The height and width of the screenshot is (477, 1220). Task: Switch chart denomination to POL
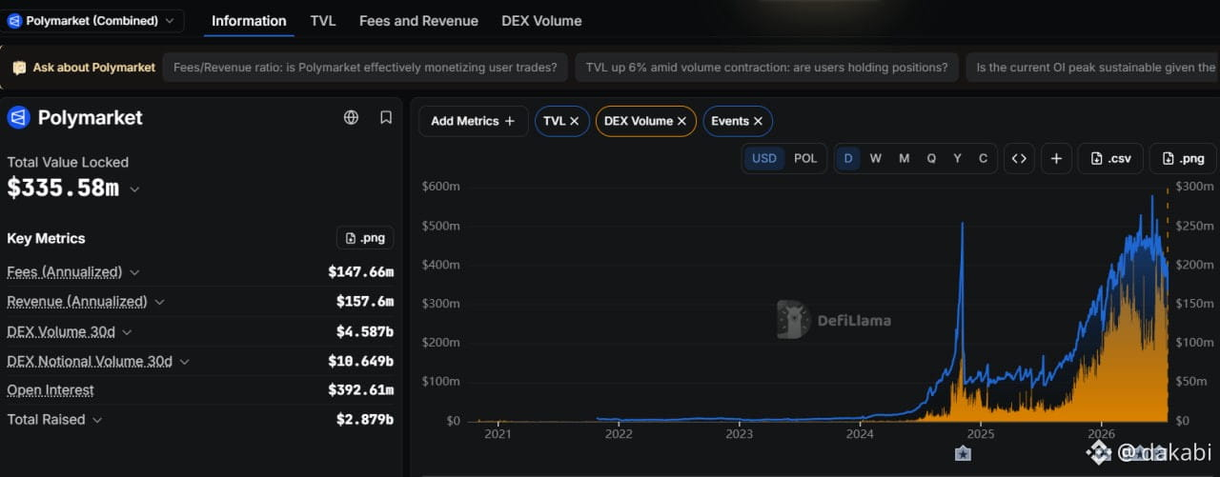[x=805, y=158]
